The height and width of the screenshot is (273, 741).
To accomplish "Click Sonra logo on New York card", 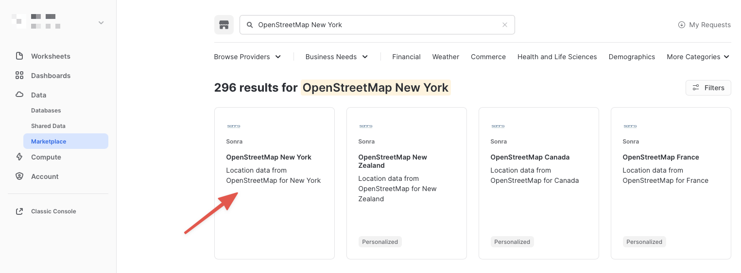I will (234, 126).
